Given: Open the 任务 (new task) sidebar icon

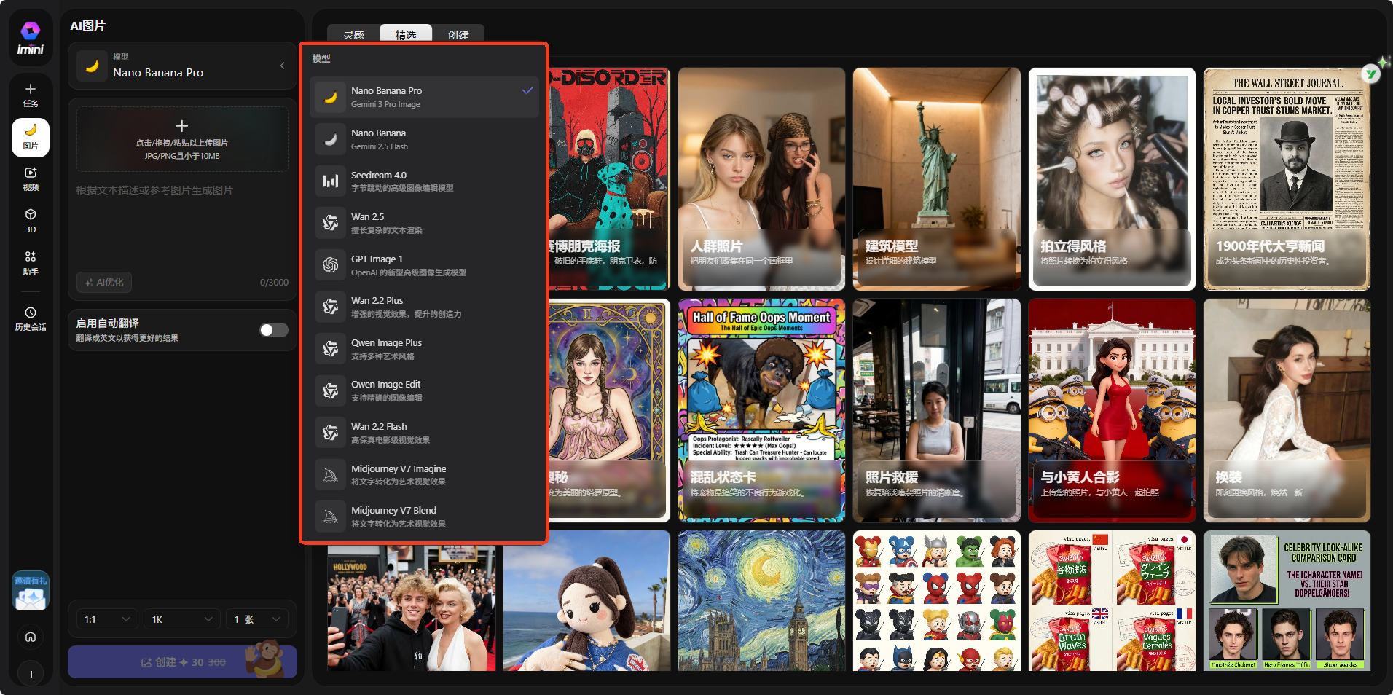Looking at the screenshot, I should click(31, 95).
